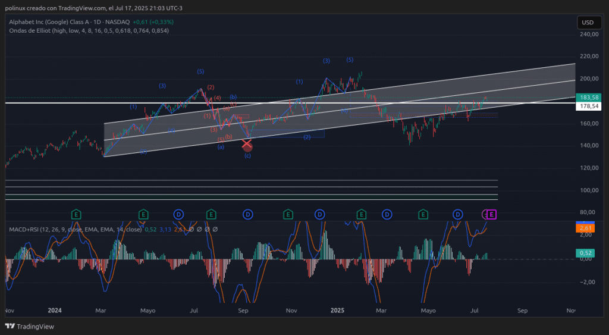Click the green 0,52 histogram value tag
This screenshot has width=609, height=335.
587,253
